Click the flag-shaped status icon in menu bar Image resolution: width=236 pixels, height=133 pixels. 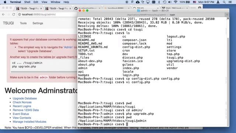(x=132, y=2)
